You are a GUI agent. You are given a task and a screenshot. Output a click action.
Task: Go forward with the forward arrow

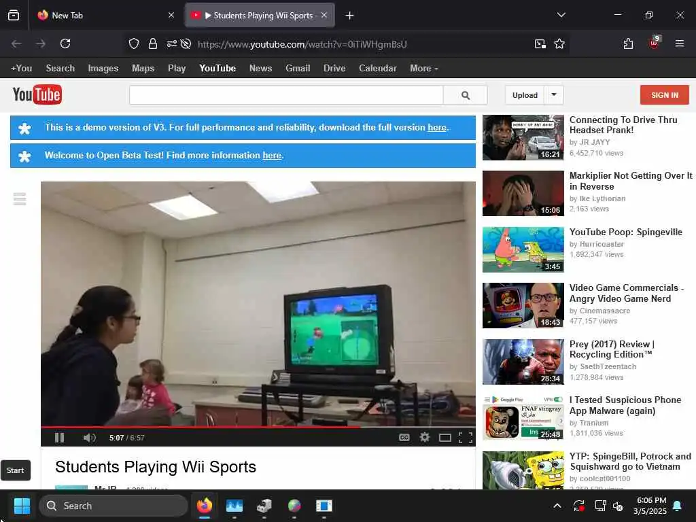tap(41, 43)
